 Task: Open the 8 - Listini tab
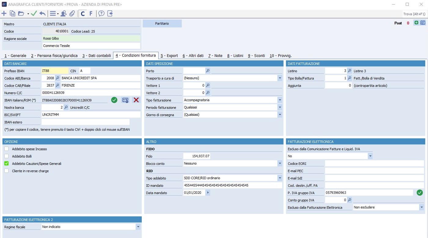[x=235, y=56]
